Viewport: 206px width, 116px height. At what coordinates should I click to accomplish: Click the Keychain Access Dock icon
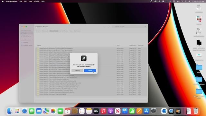[178, 111]
